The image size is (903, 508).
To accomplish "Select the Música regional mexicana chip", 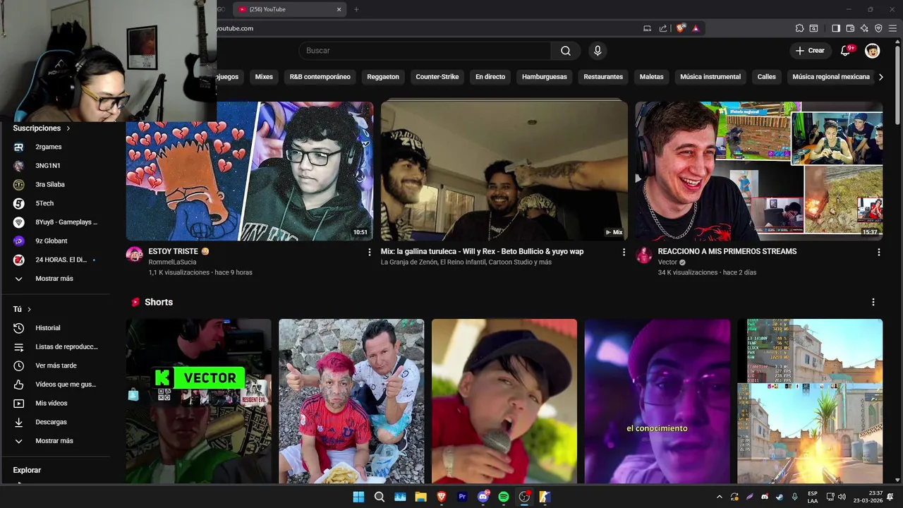I will (831, 77).
